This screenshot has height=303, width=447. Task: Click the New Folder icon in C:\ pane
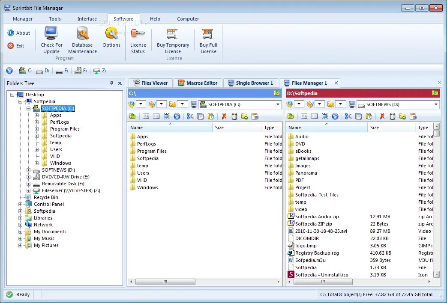(x=245, y=116)
